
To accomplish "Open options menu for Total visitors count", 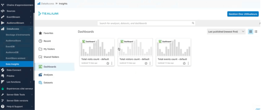I will coord(150,63).
